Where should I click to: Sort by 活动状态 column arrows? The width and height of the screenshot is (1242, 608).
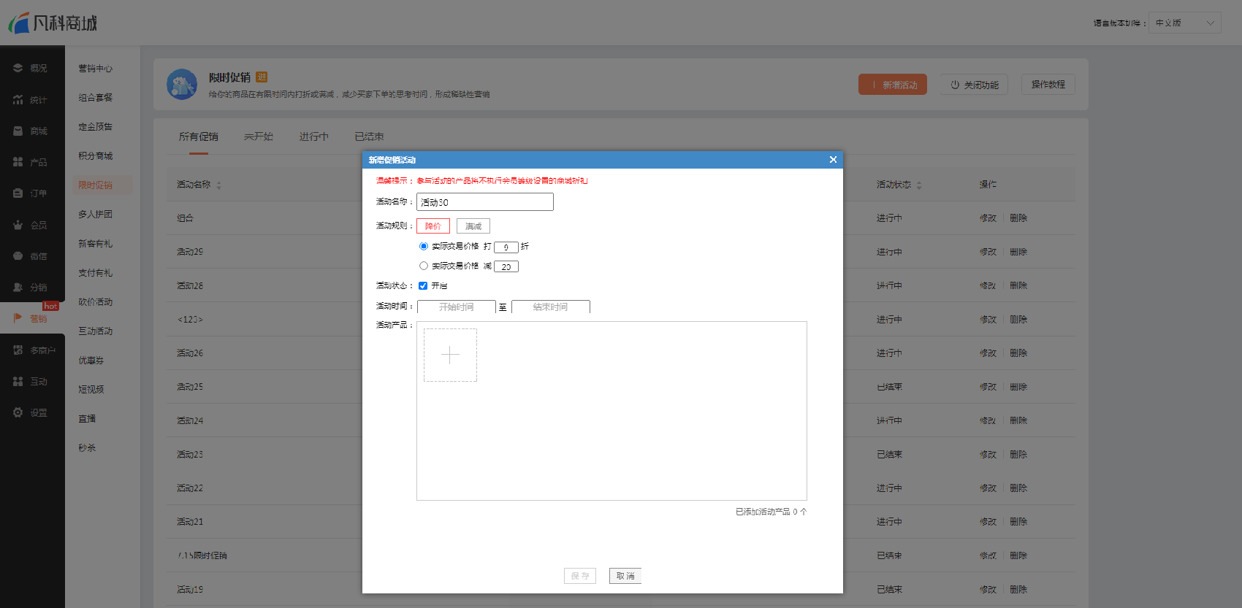[918, 185]
